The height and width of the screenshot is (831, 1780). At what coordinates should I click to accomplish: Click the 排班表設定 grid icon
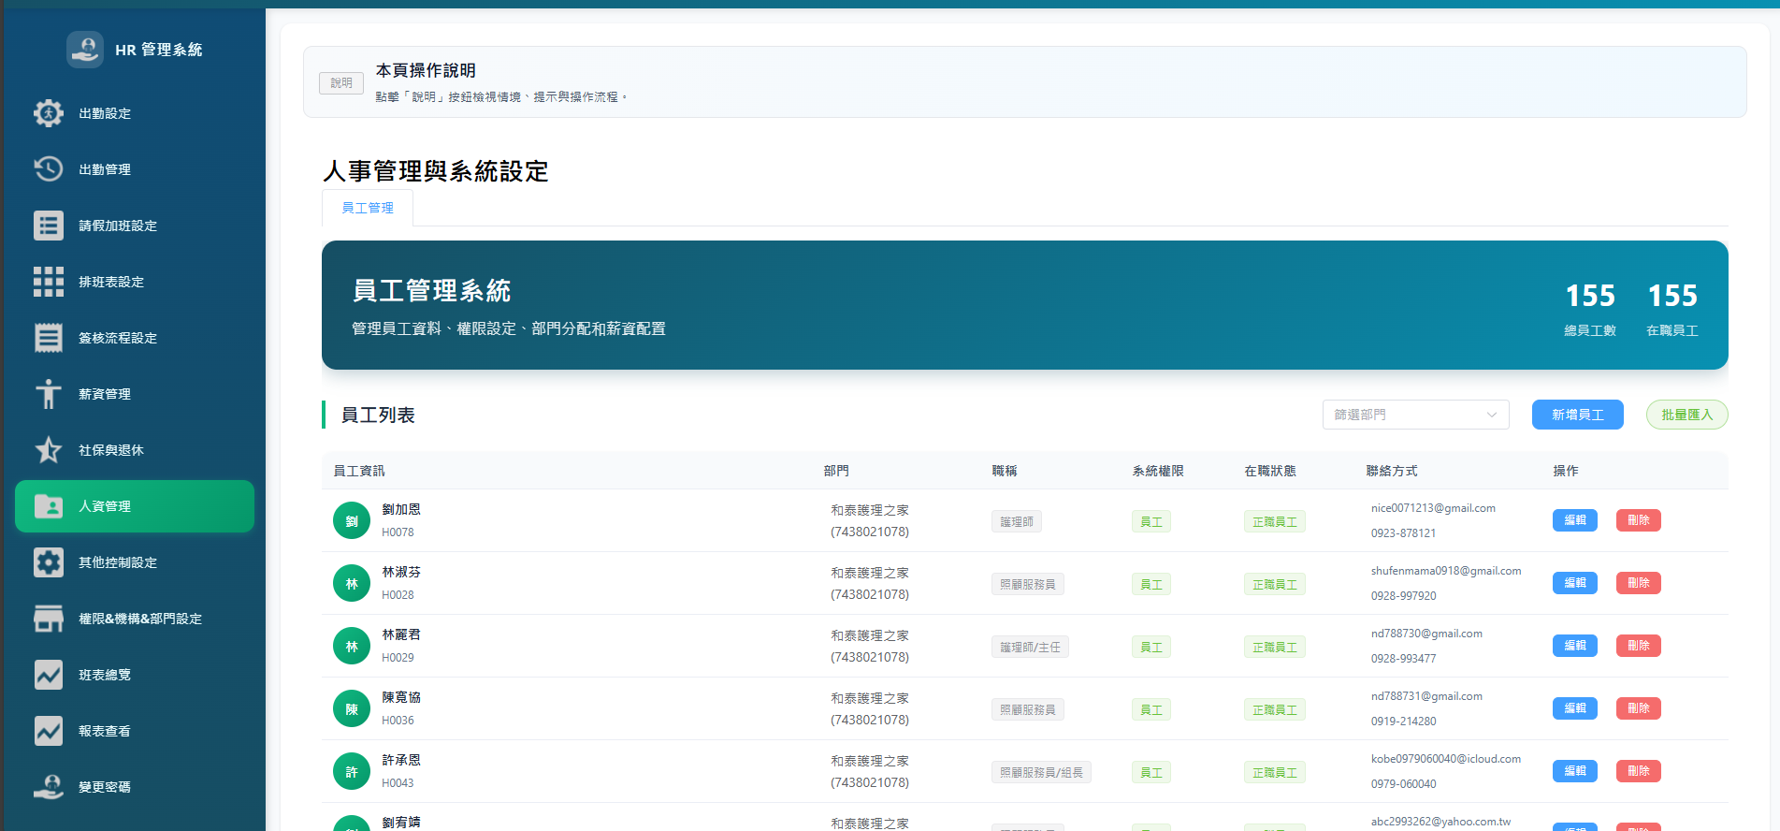coord(49,282)
